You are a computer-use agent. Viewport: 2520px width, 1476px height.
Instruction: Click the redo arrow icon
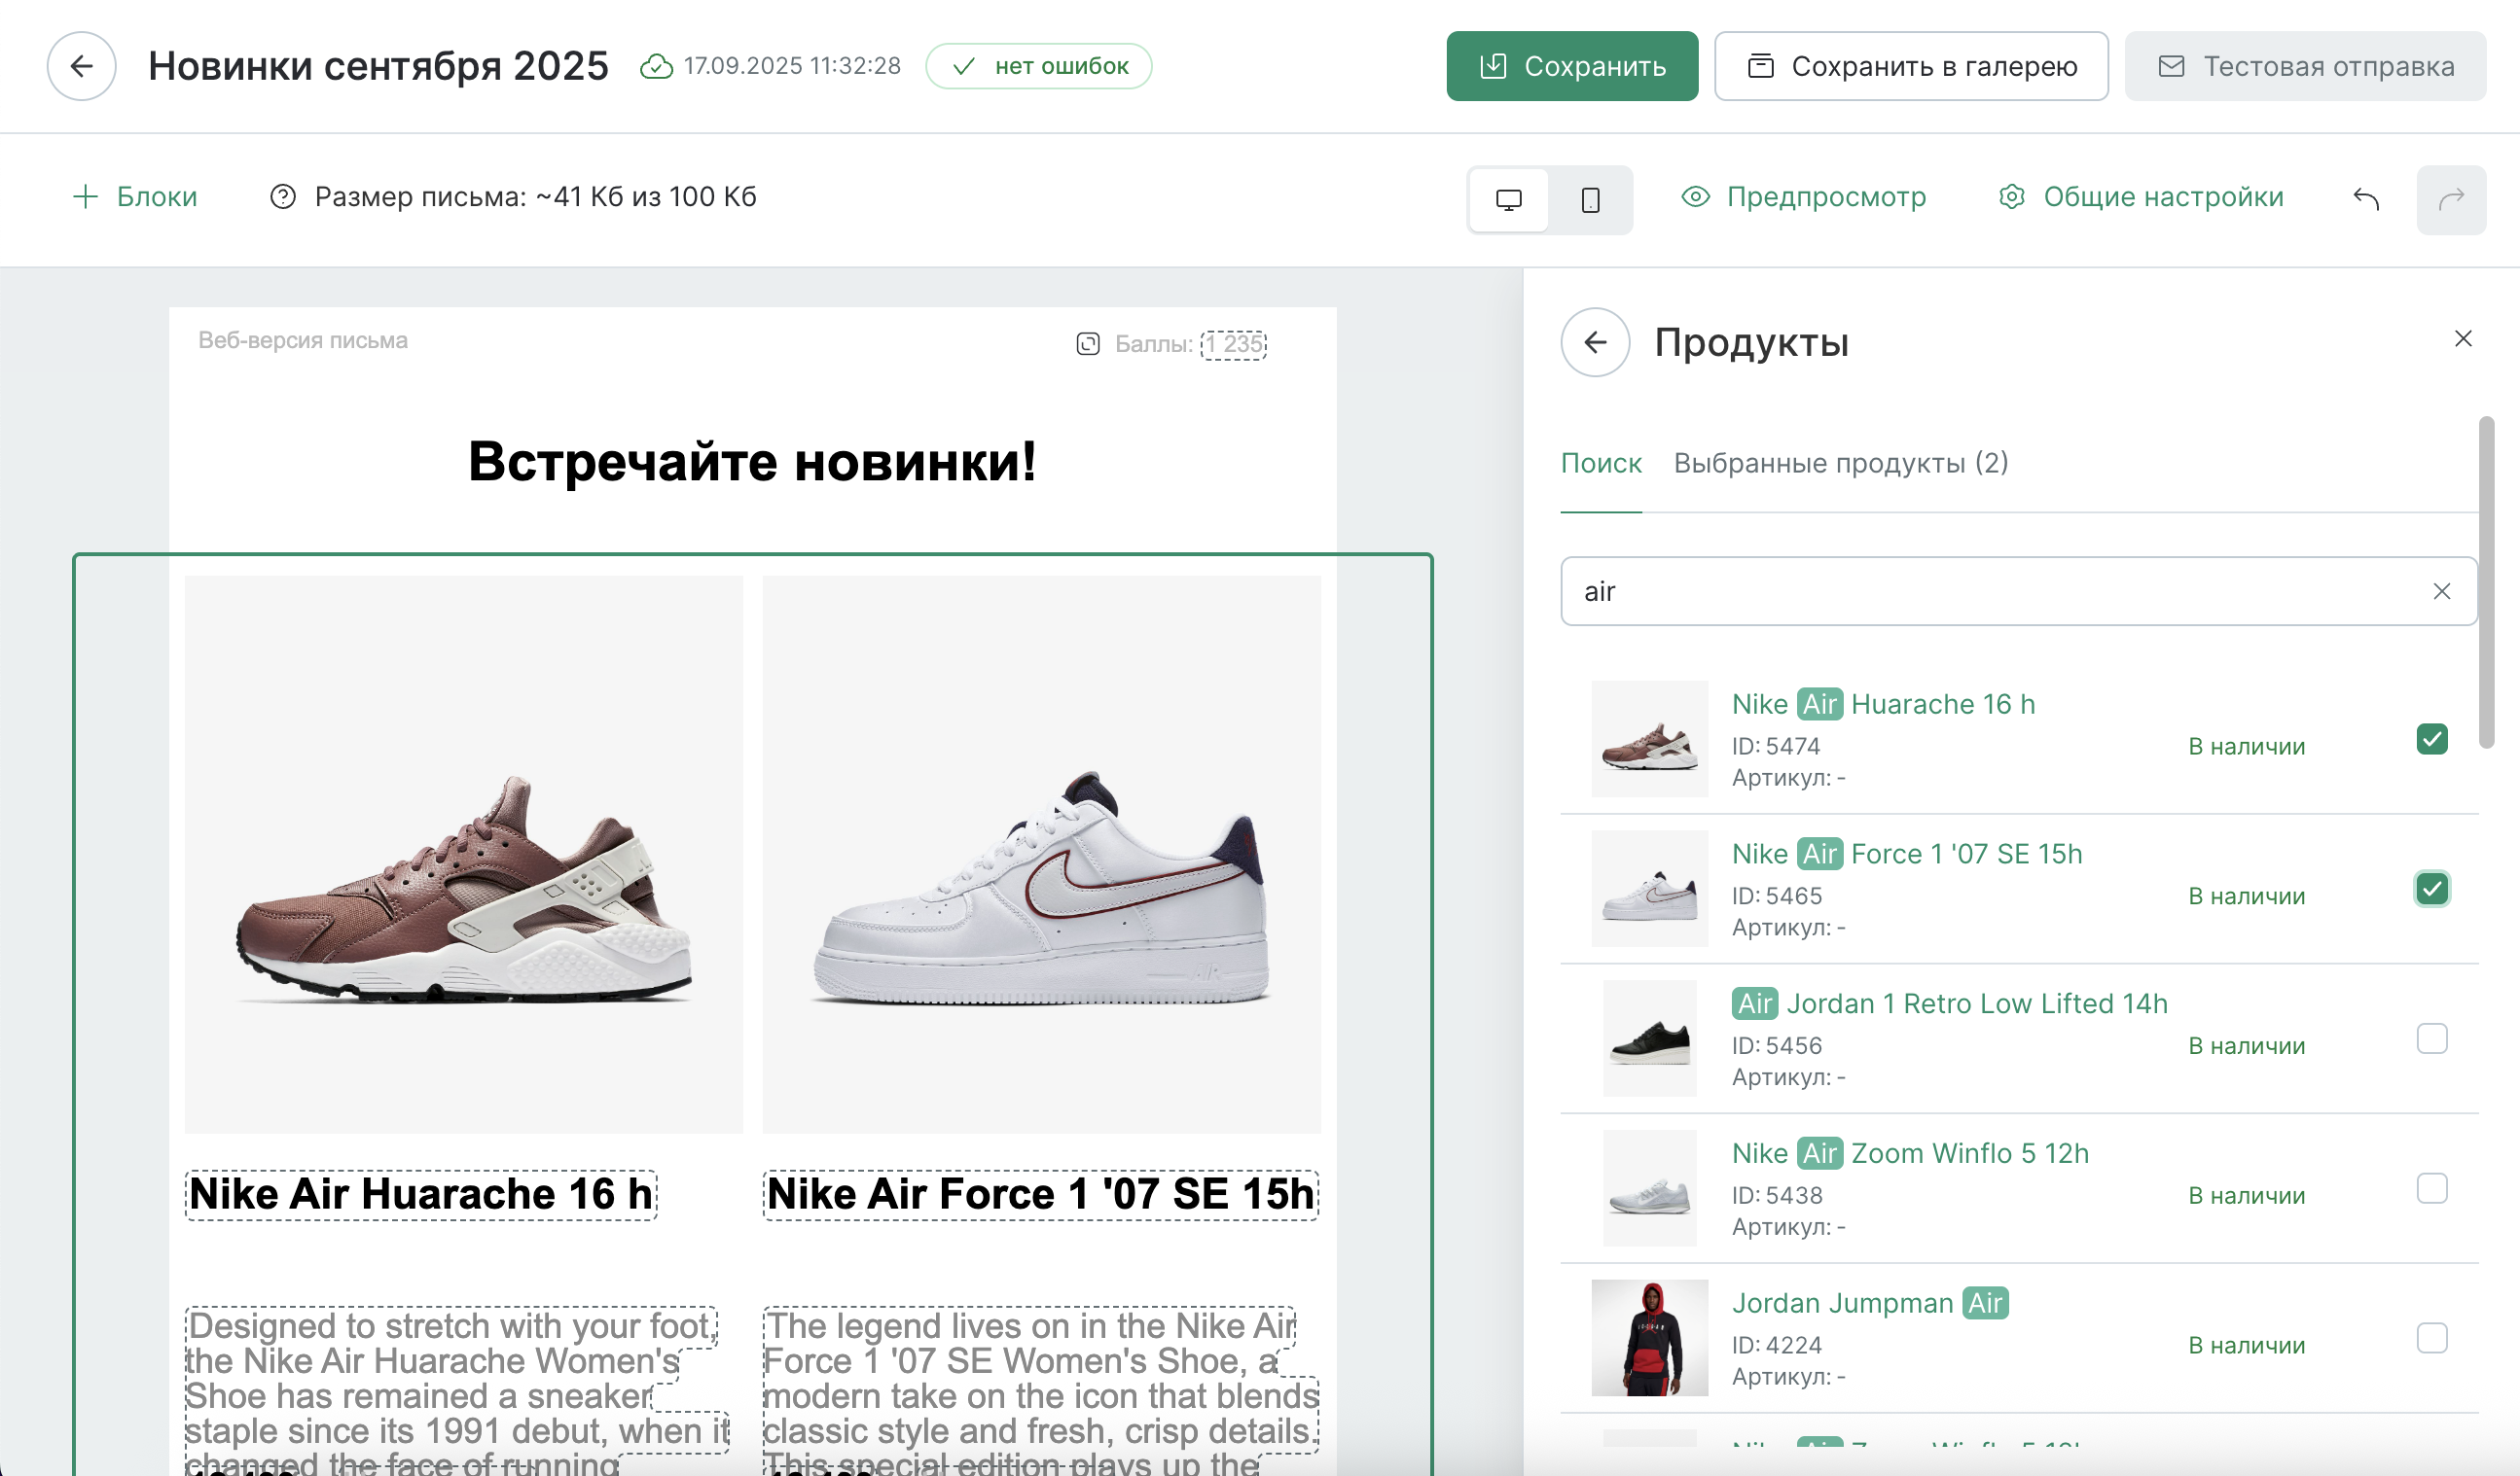click(2450, 200)
